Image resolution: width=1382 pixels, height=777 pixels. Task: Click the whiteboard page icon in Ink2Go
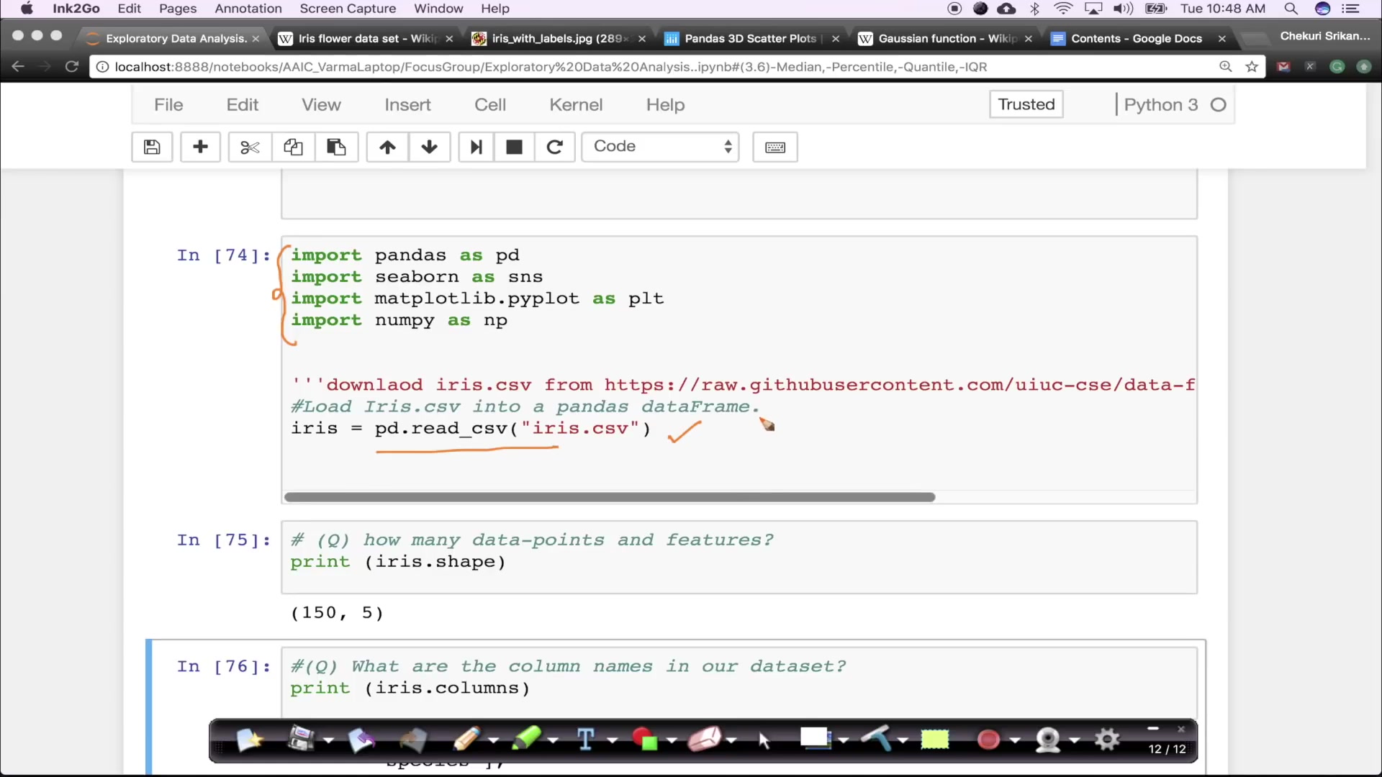point(816,739)
